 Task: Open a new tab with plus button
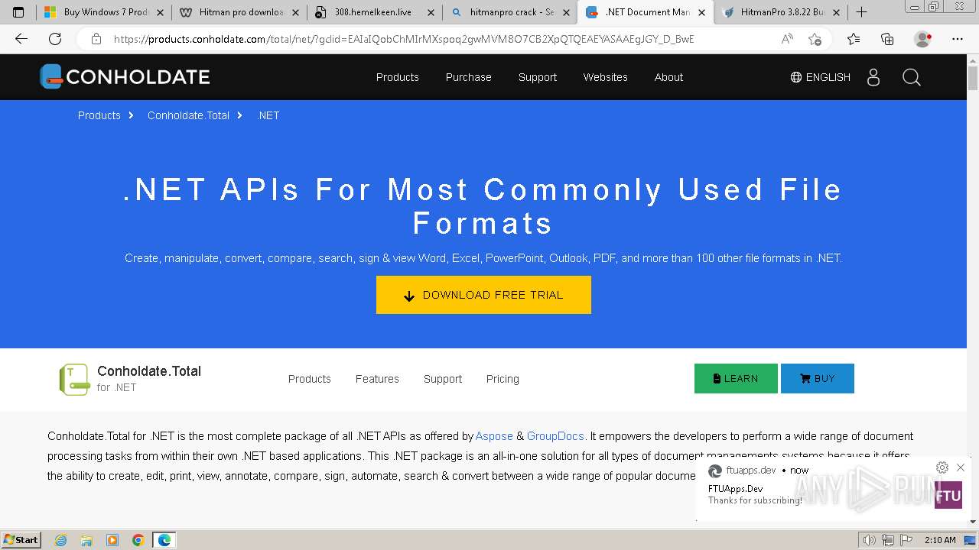click(x=861, y=12)
